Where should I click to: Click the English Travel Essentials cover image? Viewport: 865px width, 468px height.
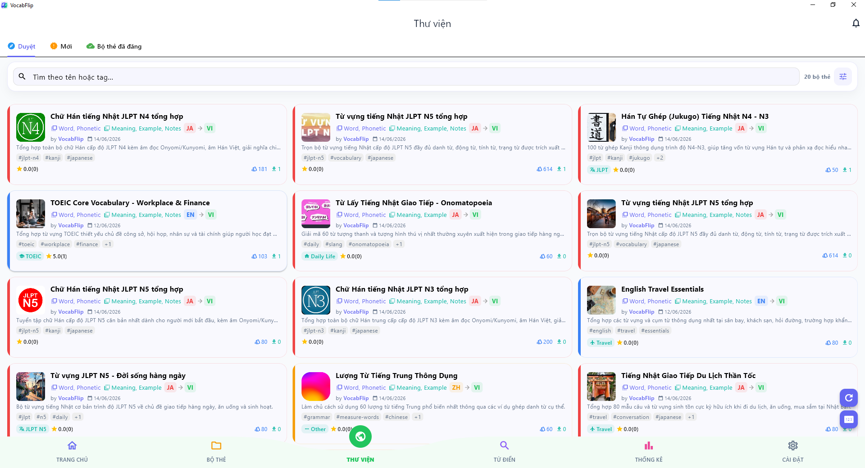click(x=601, y=300)
